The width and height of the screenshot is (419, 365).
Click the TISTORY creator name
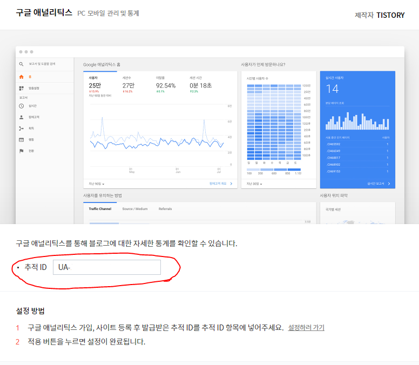click(x=390, y=15)
